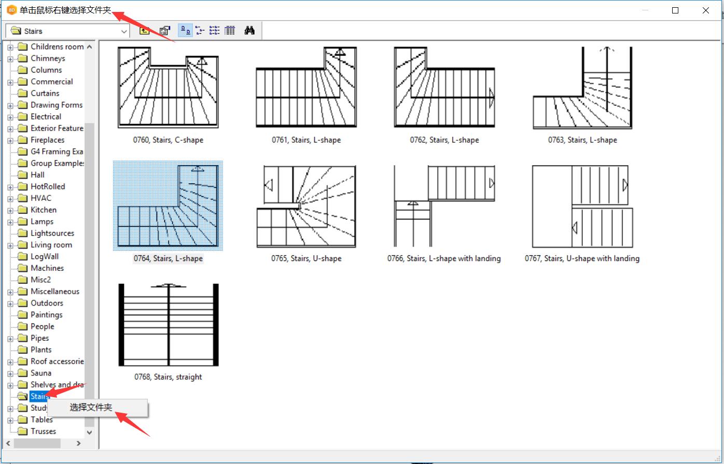Click the '0768, Stairs, straight' label
724x464 pixels.
[168, 377]
